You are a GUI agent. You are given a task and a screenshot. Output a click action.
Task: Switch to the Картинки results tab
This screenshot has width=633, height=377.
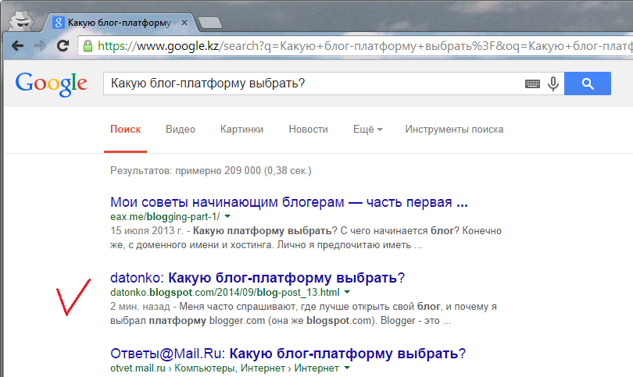tap(241, 130)
